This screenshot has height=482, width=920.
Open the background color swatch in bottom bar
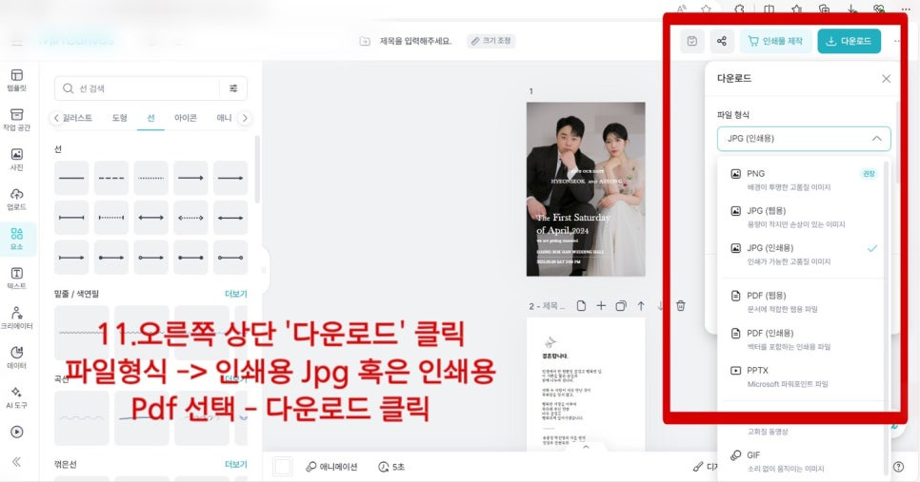[x=282, y=467]
